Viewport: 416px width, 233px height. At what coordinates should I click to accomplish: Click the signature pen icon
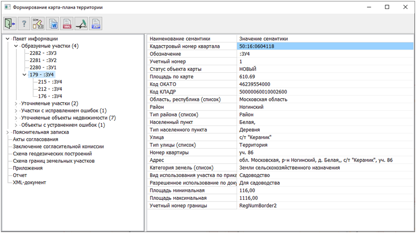(x=81, y=23)
